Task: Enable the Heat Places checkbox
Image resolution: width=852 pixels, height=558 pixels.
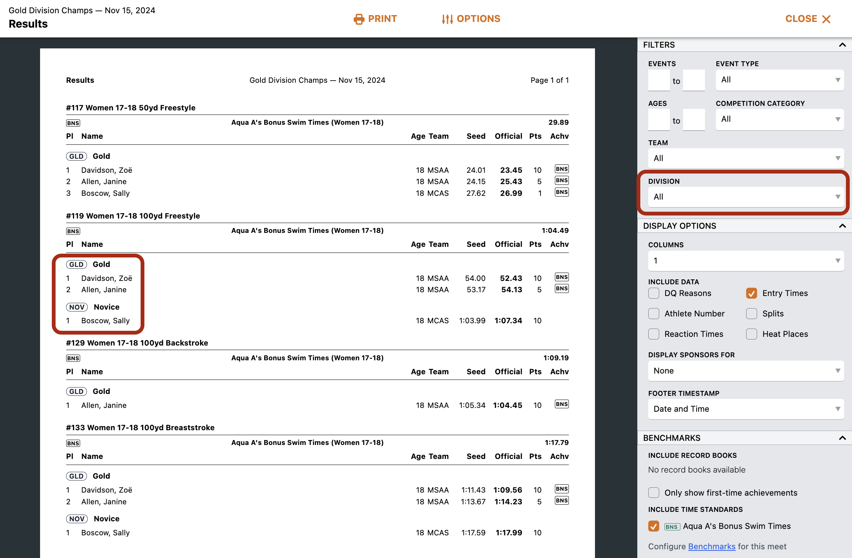Action: [x=751, y=334]
